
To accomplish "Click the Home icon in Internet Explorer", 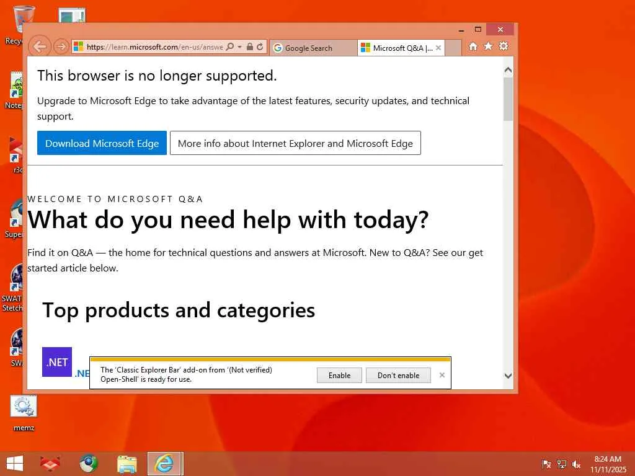I will coord(473,46).
